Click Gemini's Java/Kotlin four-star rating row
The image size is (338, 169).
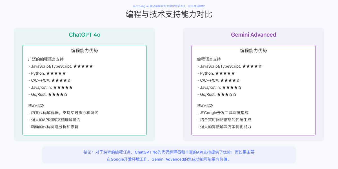219,87
